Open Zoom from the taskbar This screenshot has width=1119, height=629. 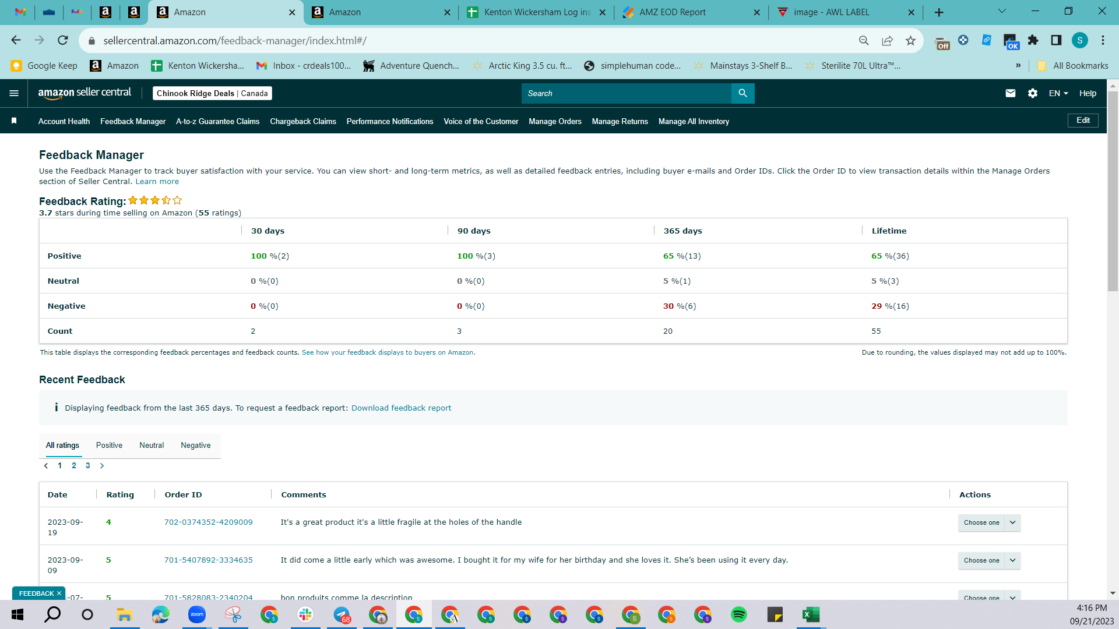click(x=197, y=614)
